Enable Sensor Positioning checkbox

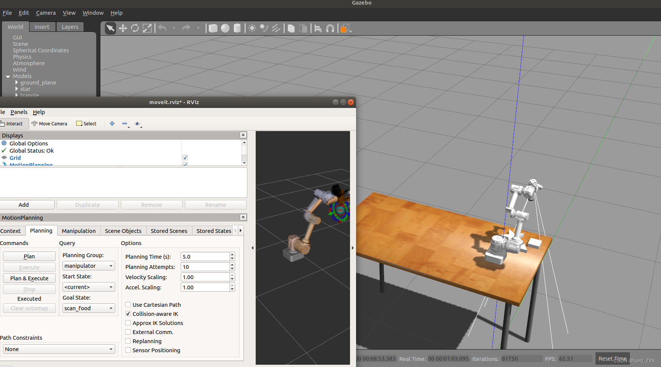128,350
